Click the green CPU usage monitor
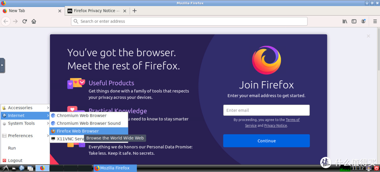 coord(345,168)
